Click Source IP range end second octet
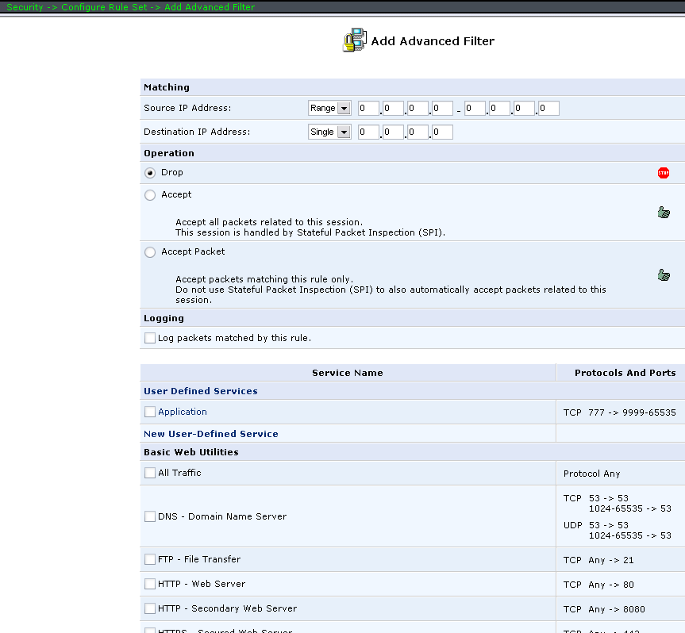Viewport: 685px width, 633px height. 500,108
